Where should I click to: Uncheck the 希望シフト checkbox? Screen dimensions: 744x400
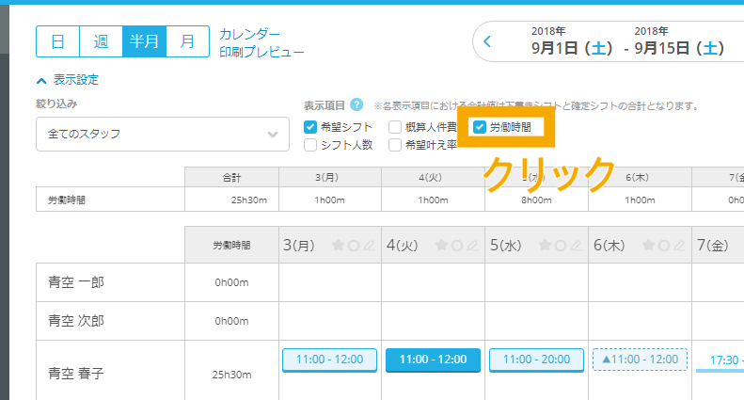coord(309,127)
